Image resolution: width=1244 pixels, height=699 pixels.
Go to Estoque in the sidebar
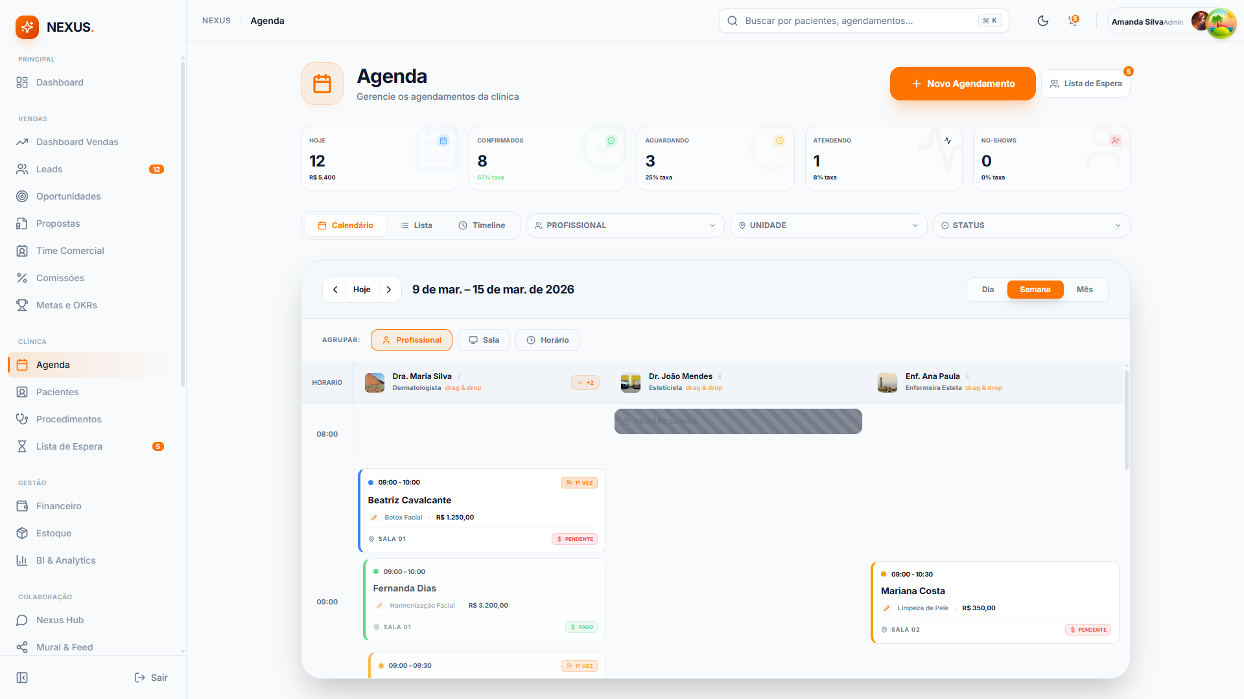pyautogui.click(x=54, y=533)
